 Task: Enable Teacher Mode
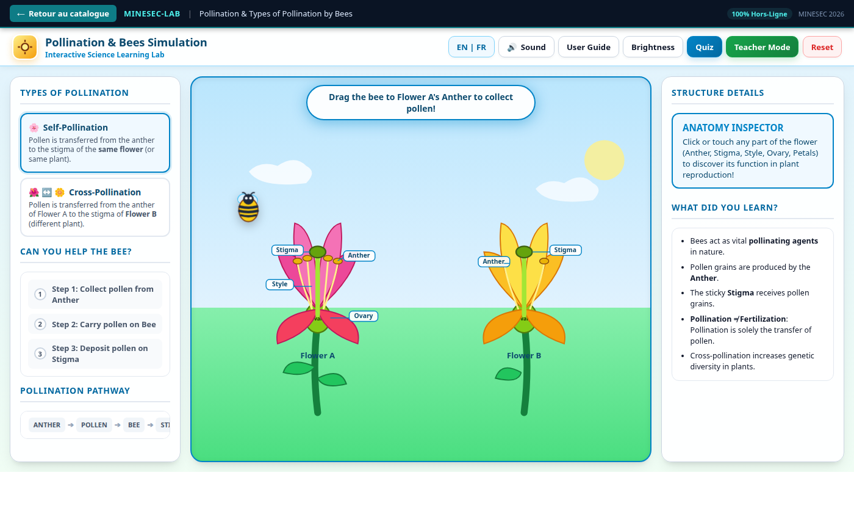762,47
